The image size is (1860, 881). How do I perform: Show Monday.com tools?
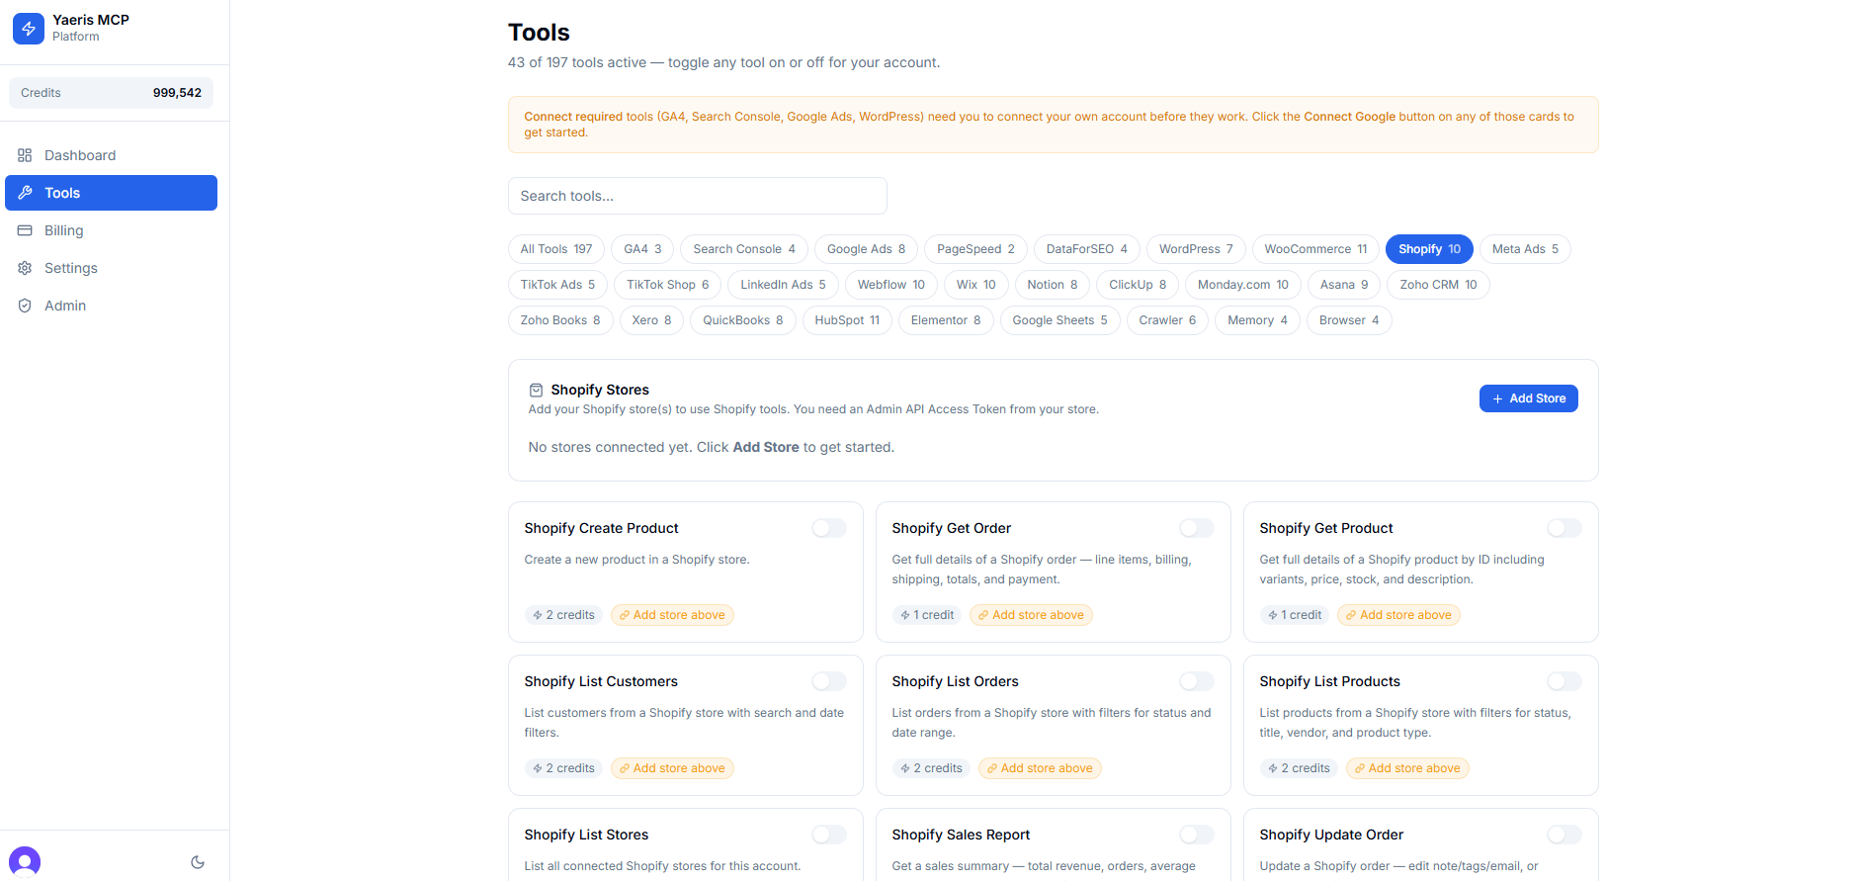pyautogui.click(x=1243, y=285)
